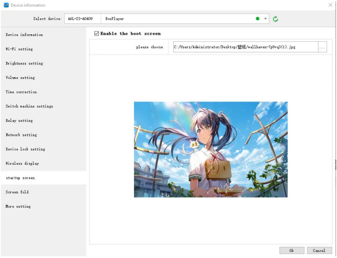Open Wireless display settings
Viewport: 337px width, 258px height.
pyautogui.click(x=43, y=163)
